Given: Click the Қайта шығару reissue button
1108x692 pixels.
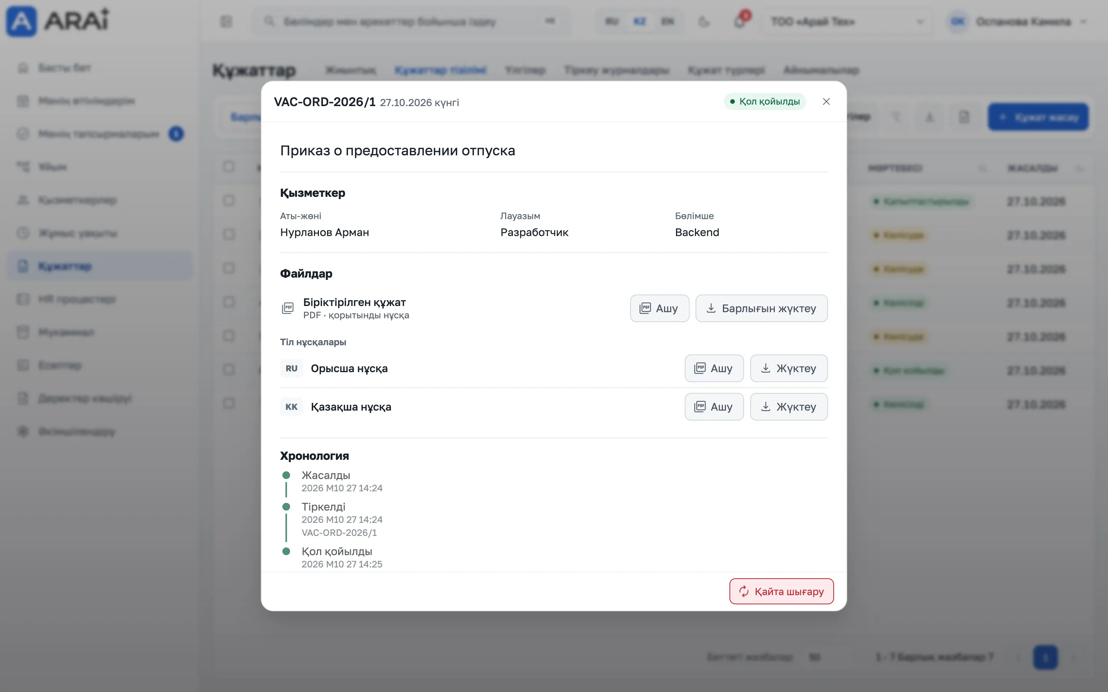Looking at the screenshot, I should click(x=781, y=591).
